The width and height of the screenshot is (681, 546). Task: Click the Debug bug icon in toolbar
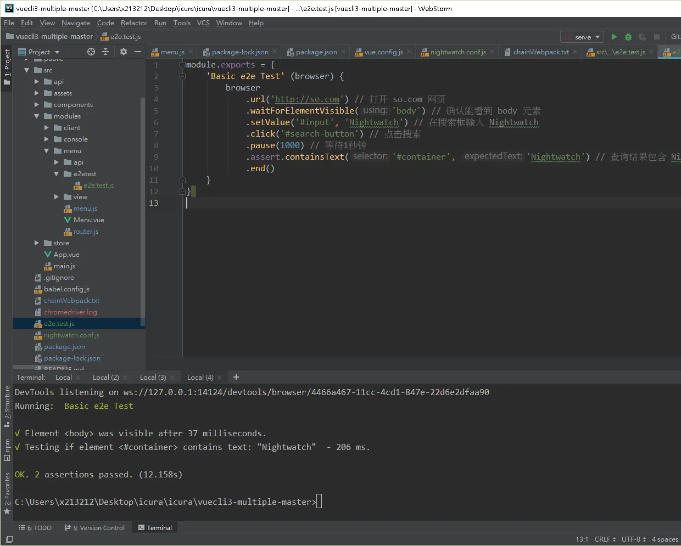[x=628, y=37]
